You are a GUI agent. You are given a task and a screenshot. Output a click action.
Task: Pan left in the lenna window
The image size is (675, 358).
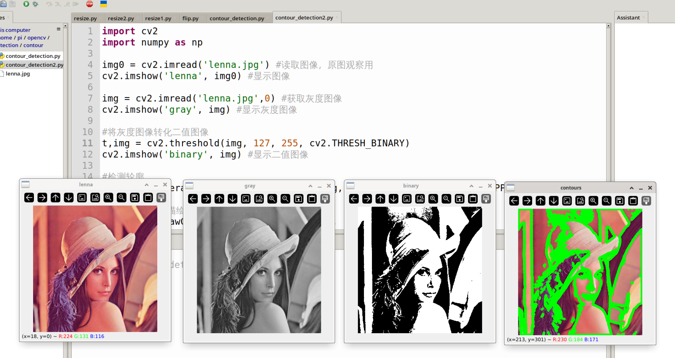[x=29, y=198]
